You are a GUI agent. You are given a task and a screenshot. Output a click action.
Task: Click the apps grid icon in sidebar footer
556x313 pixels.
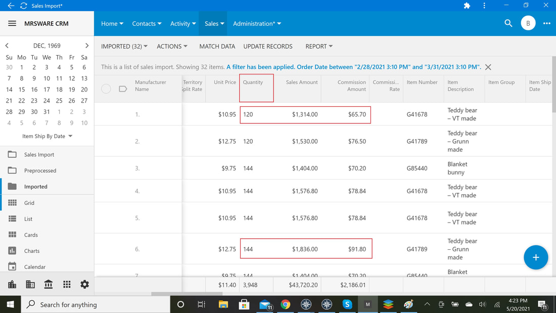[67, 284]
